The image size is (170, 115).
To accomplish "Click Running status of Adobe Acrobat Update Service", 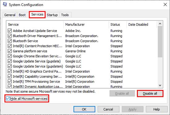I will 116,31.
